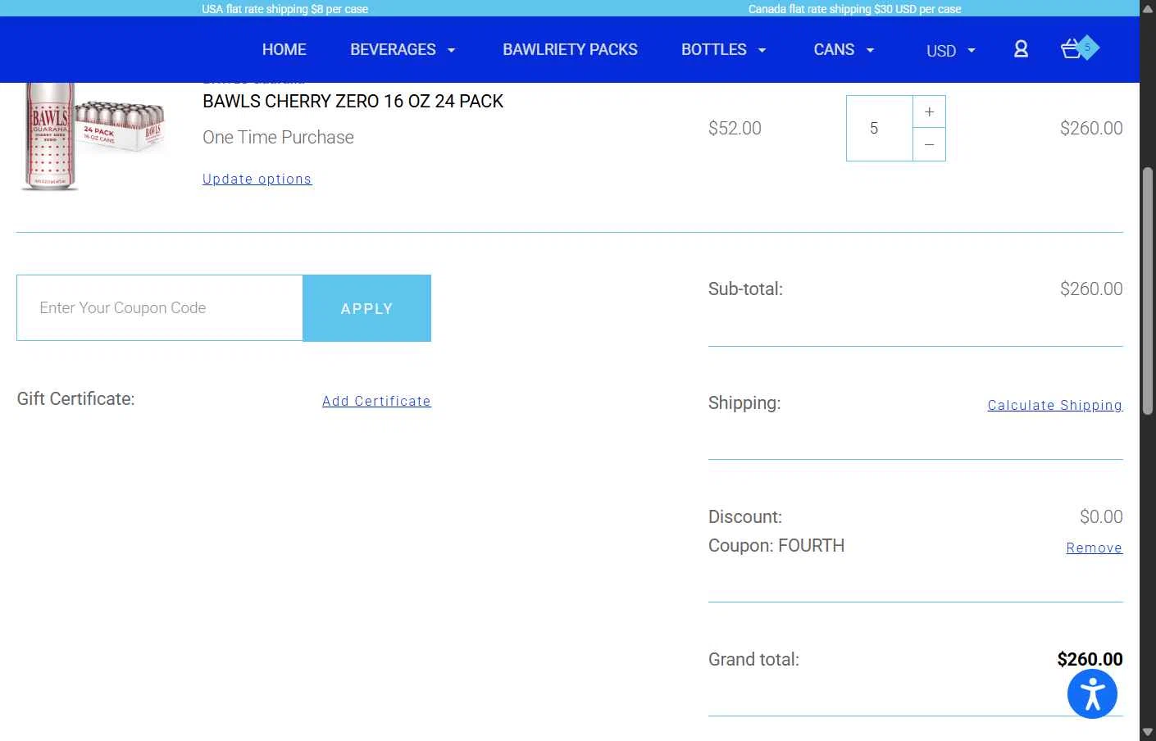Image resolution: width=1156 pixels, height=741 pixels.
Task: Click the scrollbar up arrow
Action: point(1148,8)
